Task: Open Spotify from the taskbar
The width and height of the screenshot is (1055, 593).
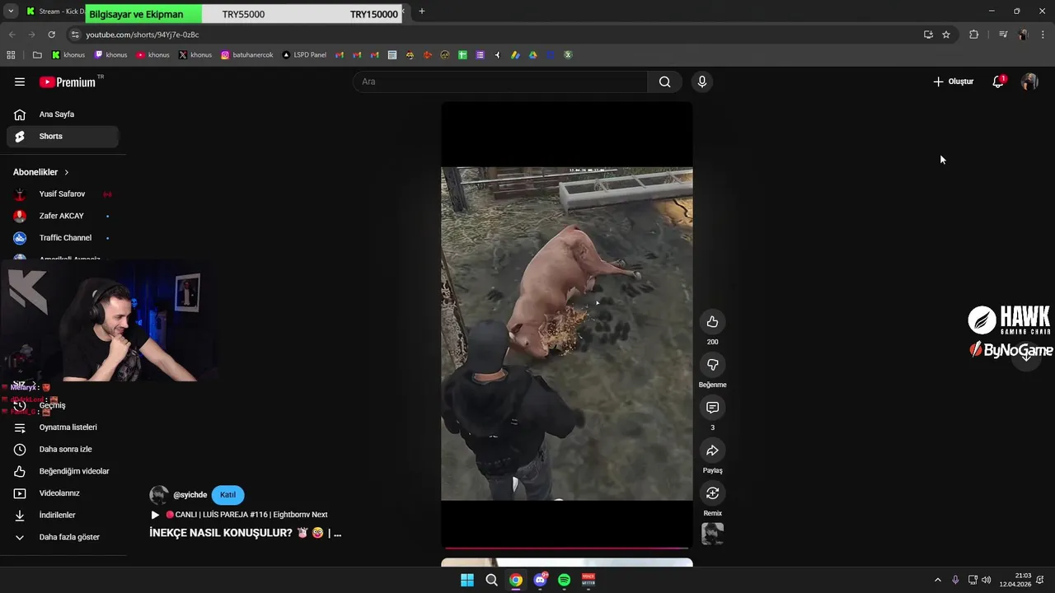Action: click(x=564, y=580)
